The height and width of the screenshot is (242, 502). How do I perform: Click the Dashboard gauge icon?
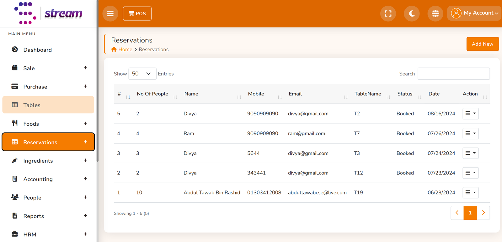[x=15, y=49]
